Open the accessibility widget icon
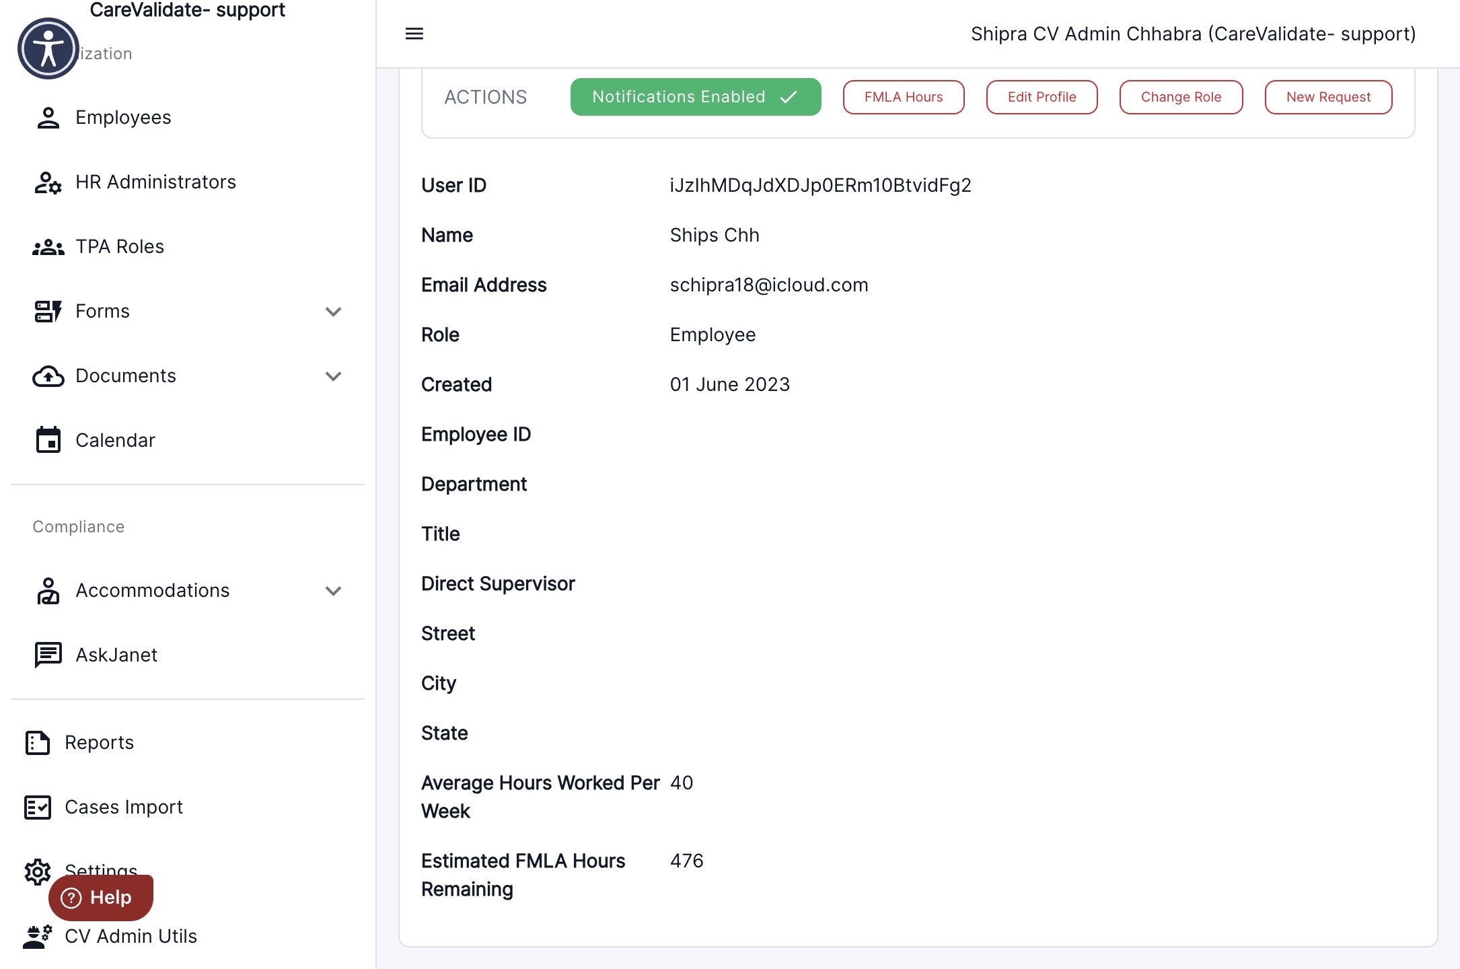Viewport: 1460px width, 969px height. (48, 48)
